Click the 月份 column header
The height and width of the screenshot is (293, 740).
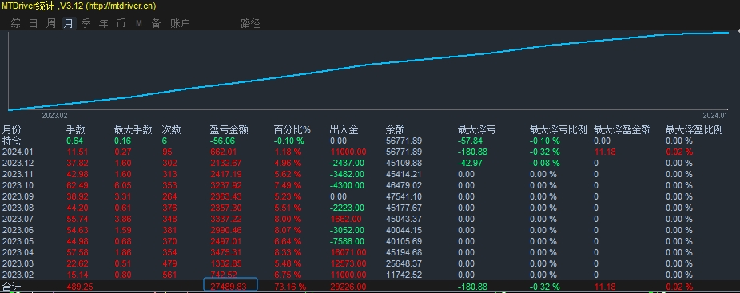click(x=12, y=129)
